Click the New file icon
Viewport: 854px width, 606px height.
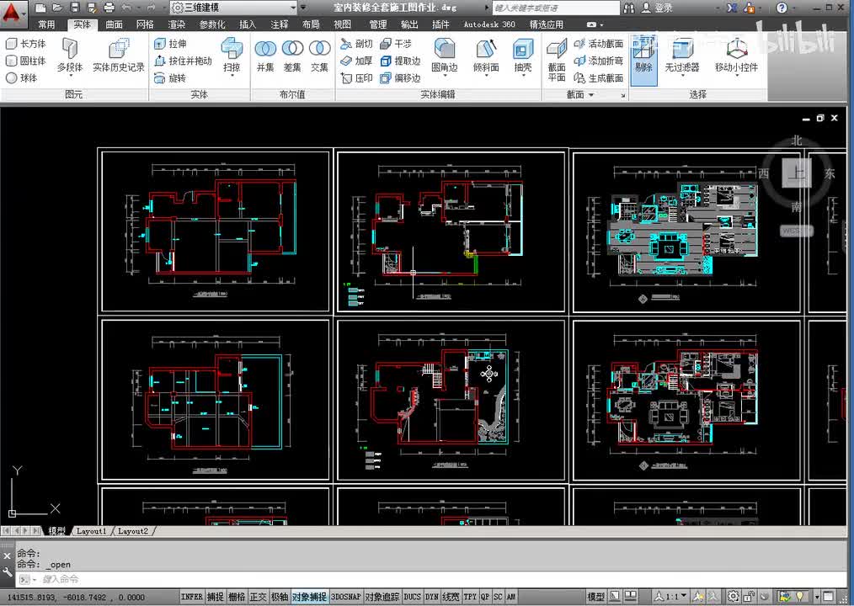tap(40, 8)
